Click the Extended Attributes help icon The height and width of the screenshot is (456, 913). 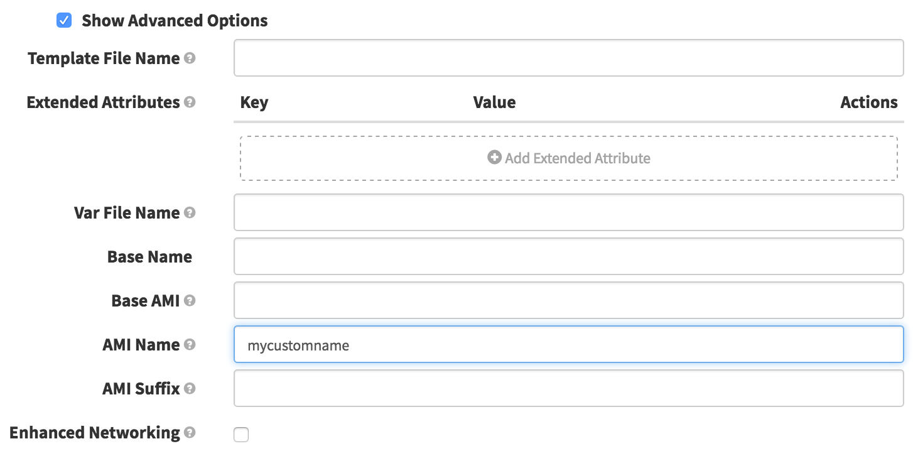190,102
